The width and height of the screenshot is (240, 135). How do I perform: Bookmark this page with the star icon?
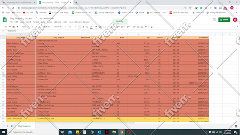190,8
